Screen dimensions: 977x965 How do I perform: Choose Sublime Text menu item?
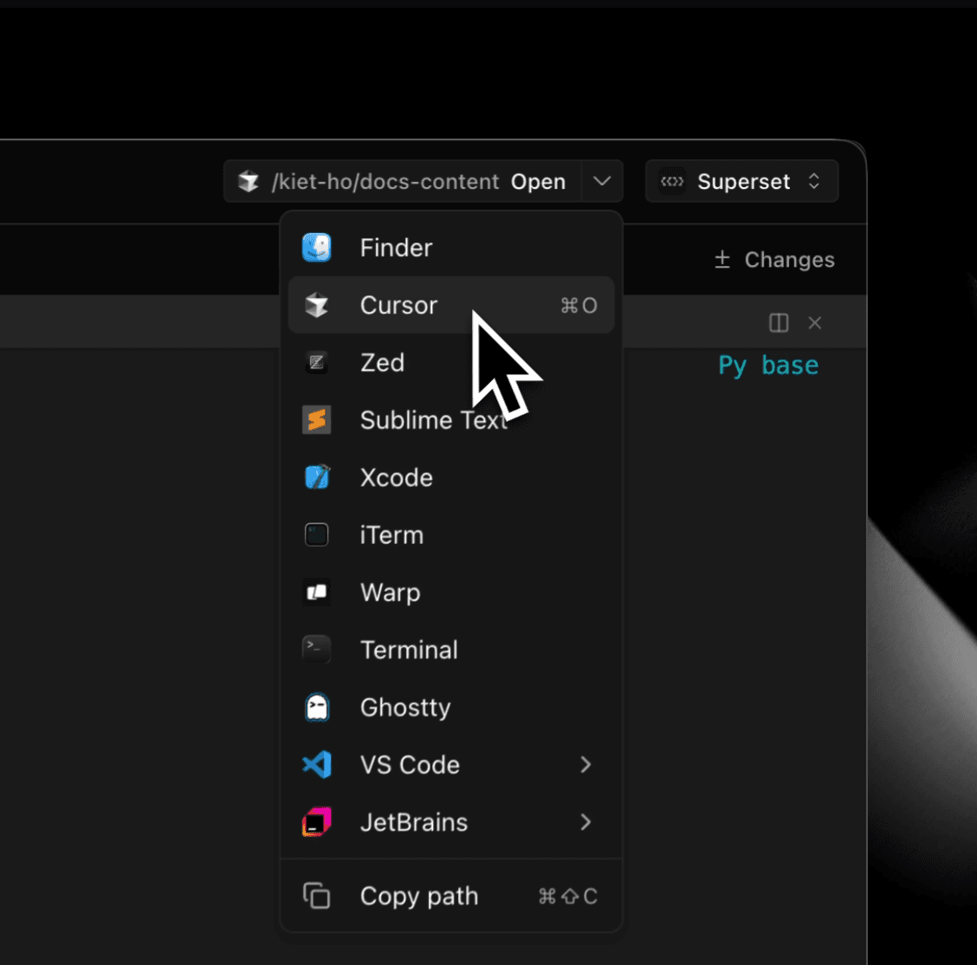click(x=451, y=419)
